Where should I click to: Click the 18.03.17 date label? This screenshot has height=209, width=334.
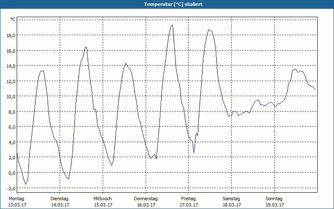click(232, 205)
